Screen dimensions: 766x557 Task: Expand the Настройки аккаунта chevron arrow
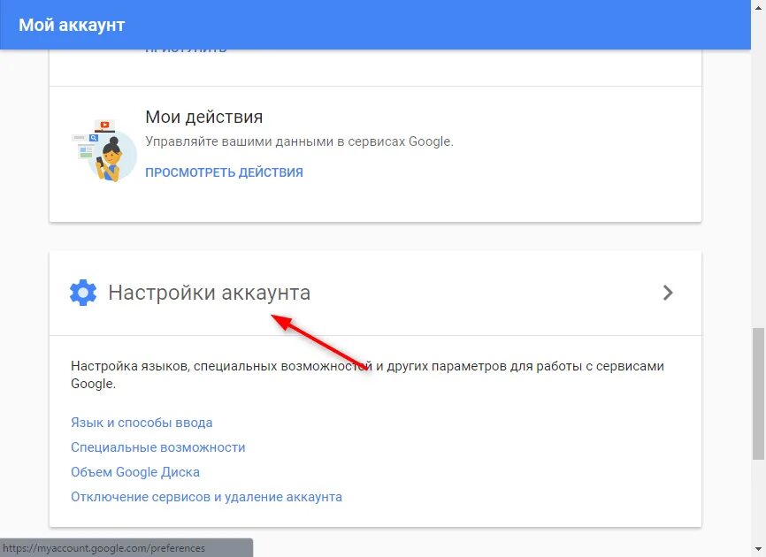(x=668, y=293)
